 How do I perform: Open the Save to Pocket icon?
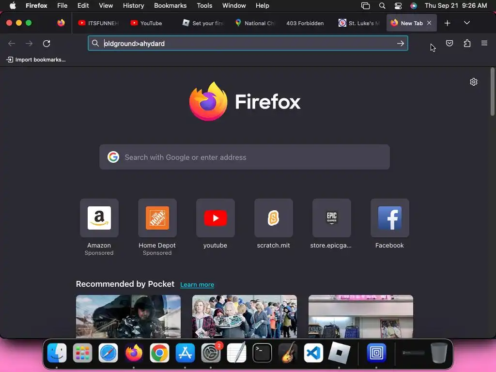(449, 43)
